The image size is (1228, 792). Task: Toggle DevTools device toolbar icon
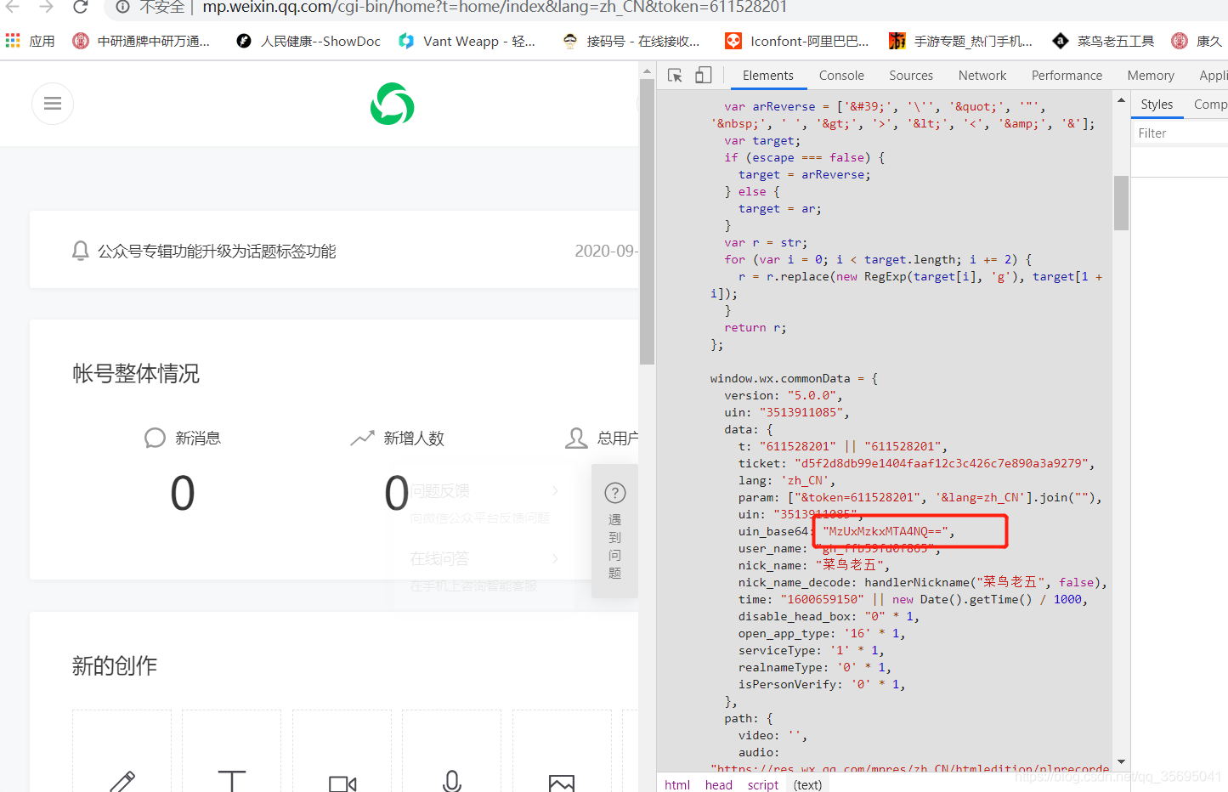703,75
